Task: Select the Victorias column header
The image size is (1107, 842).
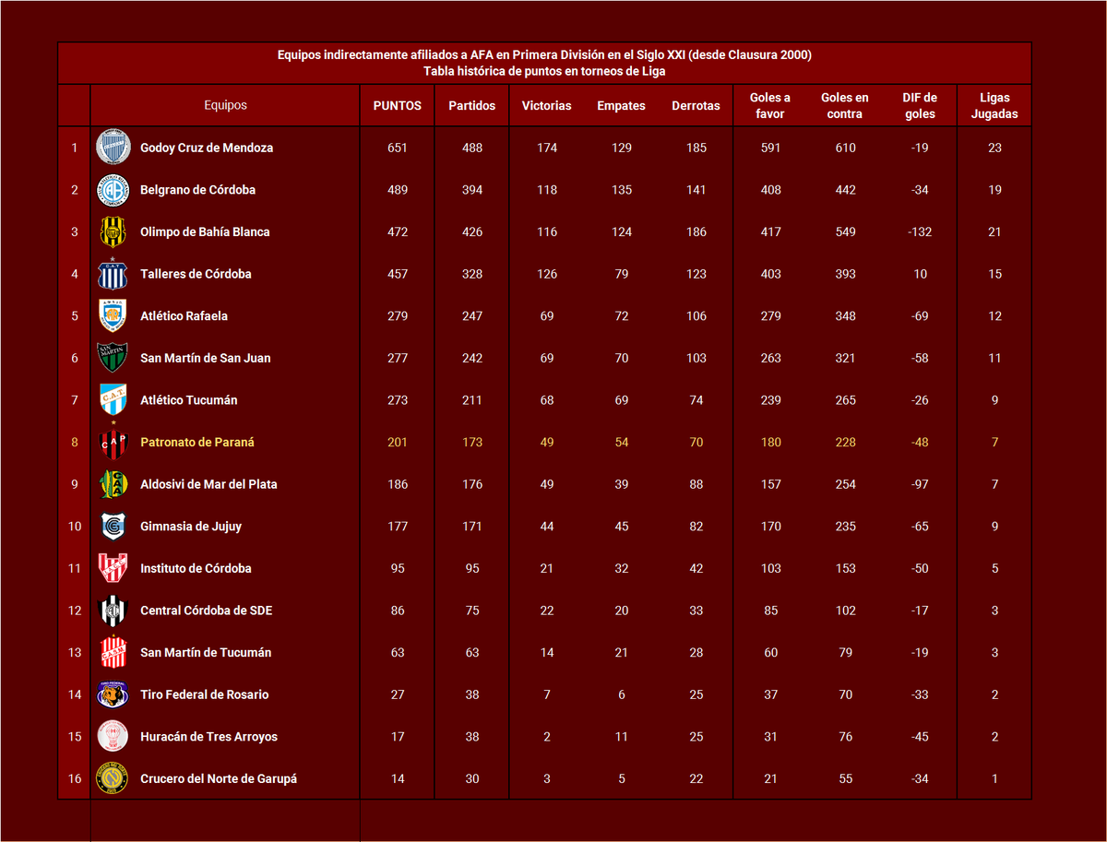Action: coord(547,105)
